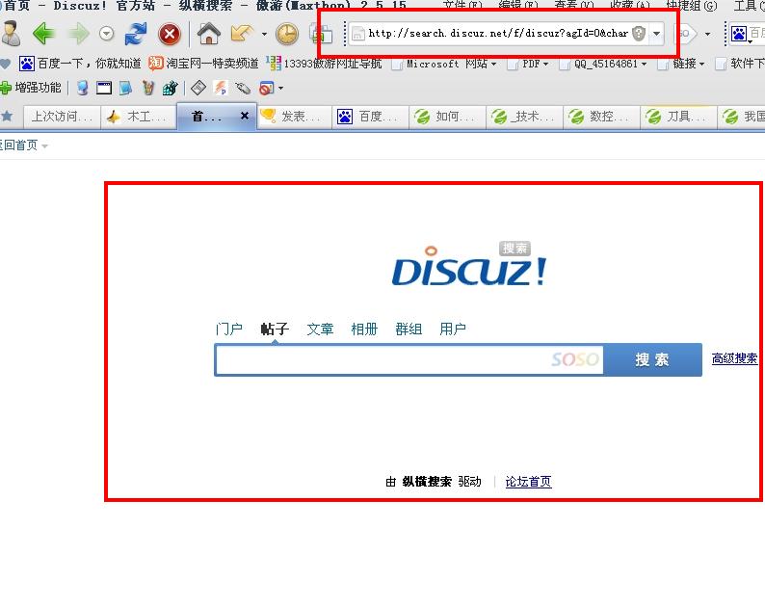
Task: Go back with the green left arrow
Action: tap(44, 34)
